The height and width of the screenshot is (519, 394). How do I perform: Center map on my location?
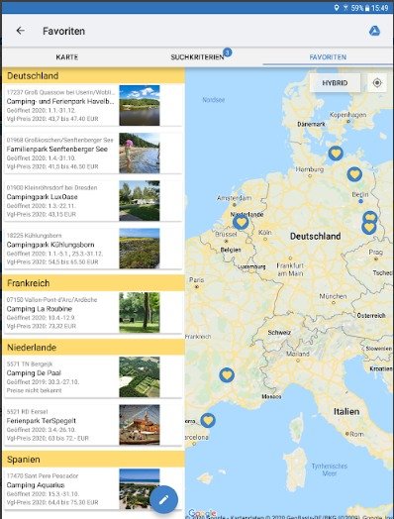coord(377,83)
